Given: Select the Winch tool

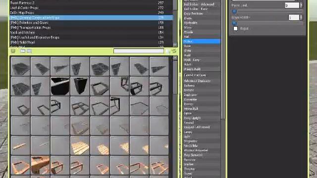Looking at the screenshot, I should coord(202,65).
